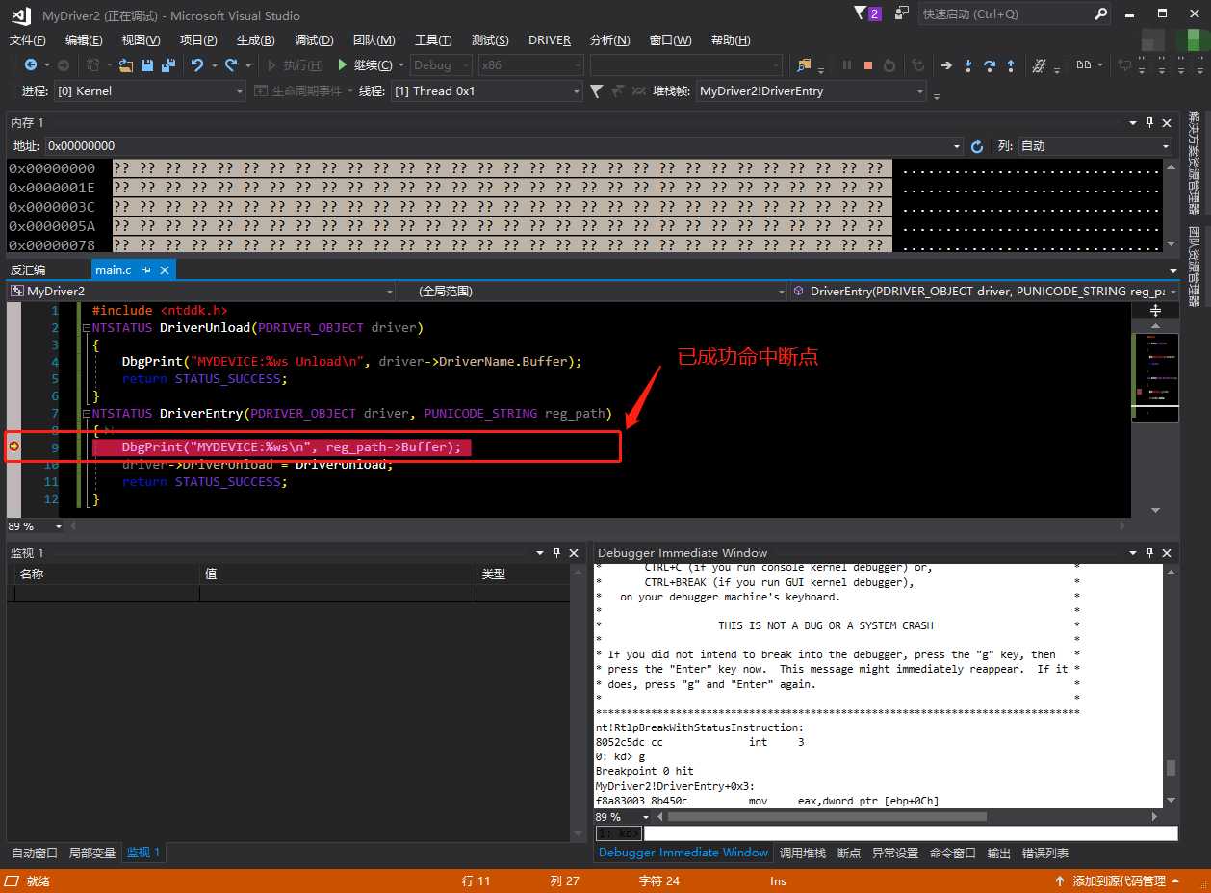
Task: Click the notifications flag icon
Action: pyautogui.click(x=861, y=13)
